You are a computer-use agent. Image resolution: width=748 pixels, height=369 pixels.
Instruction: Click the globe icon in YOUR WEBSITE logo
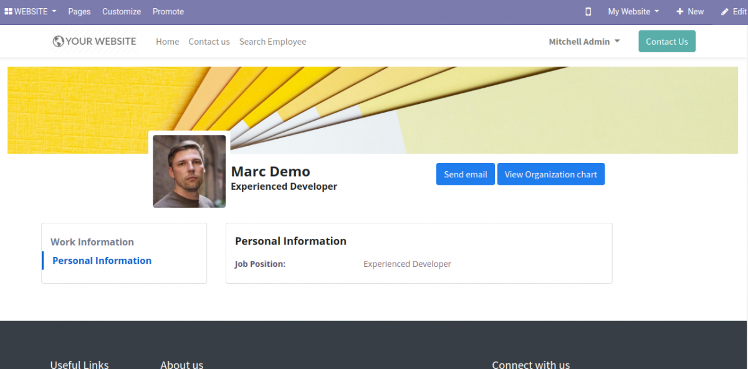[x=57, y=41]
